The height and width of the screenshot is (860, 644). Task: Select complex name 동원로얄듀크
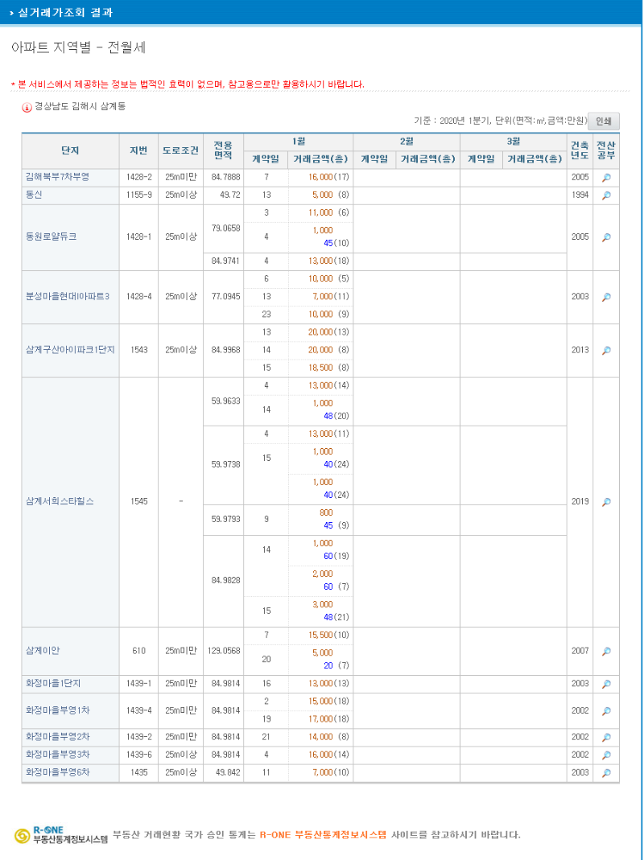pos(51,237)
